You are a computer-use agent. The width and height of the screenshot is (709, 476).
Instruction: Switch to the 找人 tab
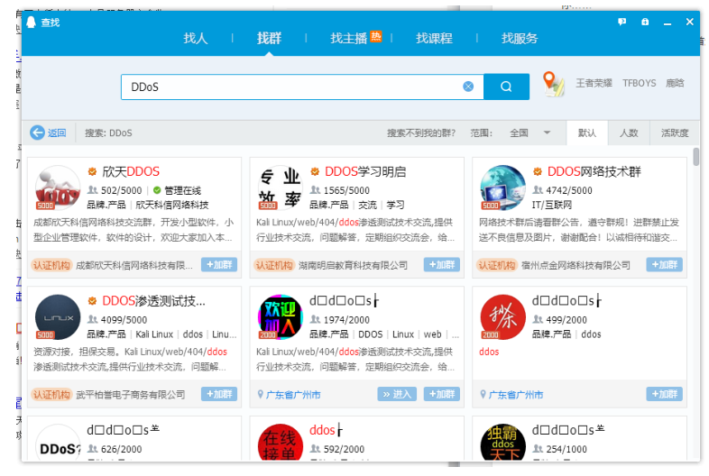(196, 39)
